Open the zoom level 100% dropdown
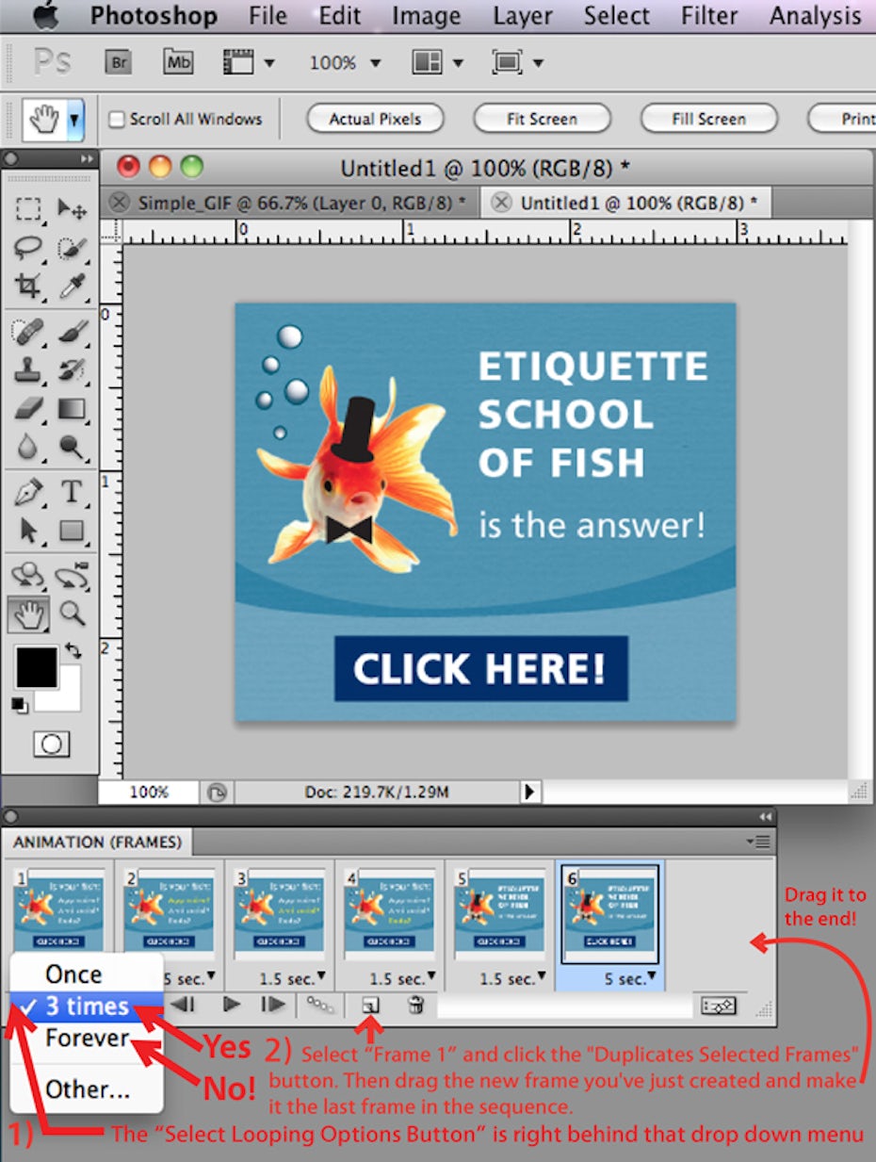876x1162 pixels. coord(345,63)
